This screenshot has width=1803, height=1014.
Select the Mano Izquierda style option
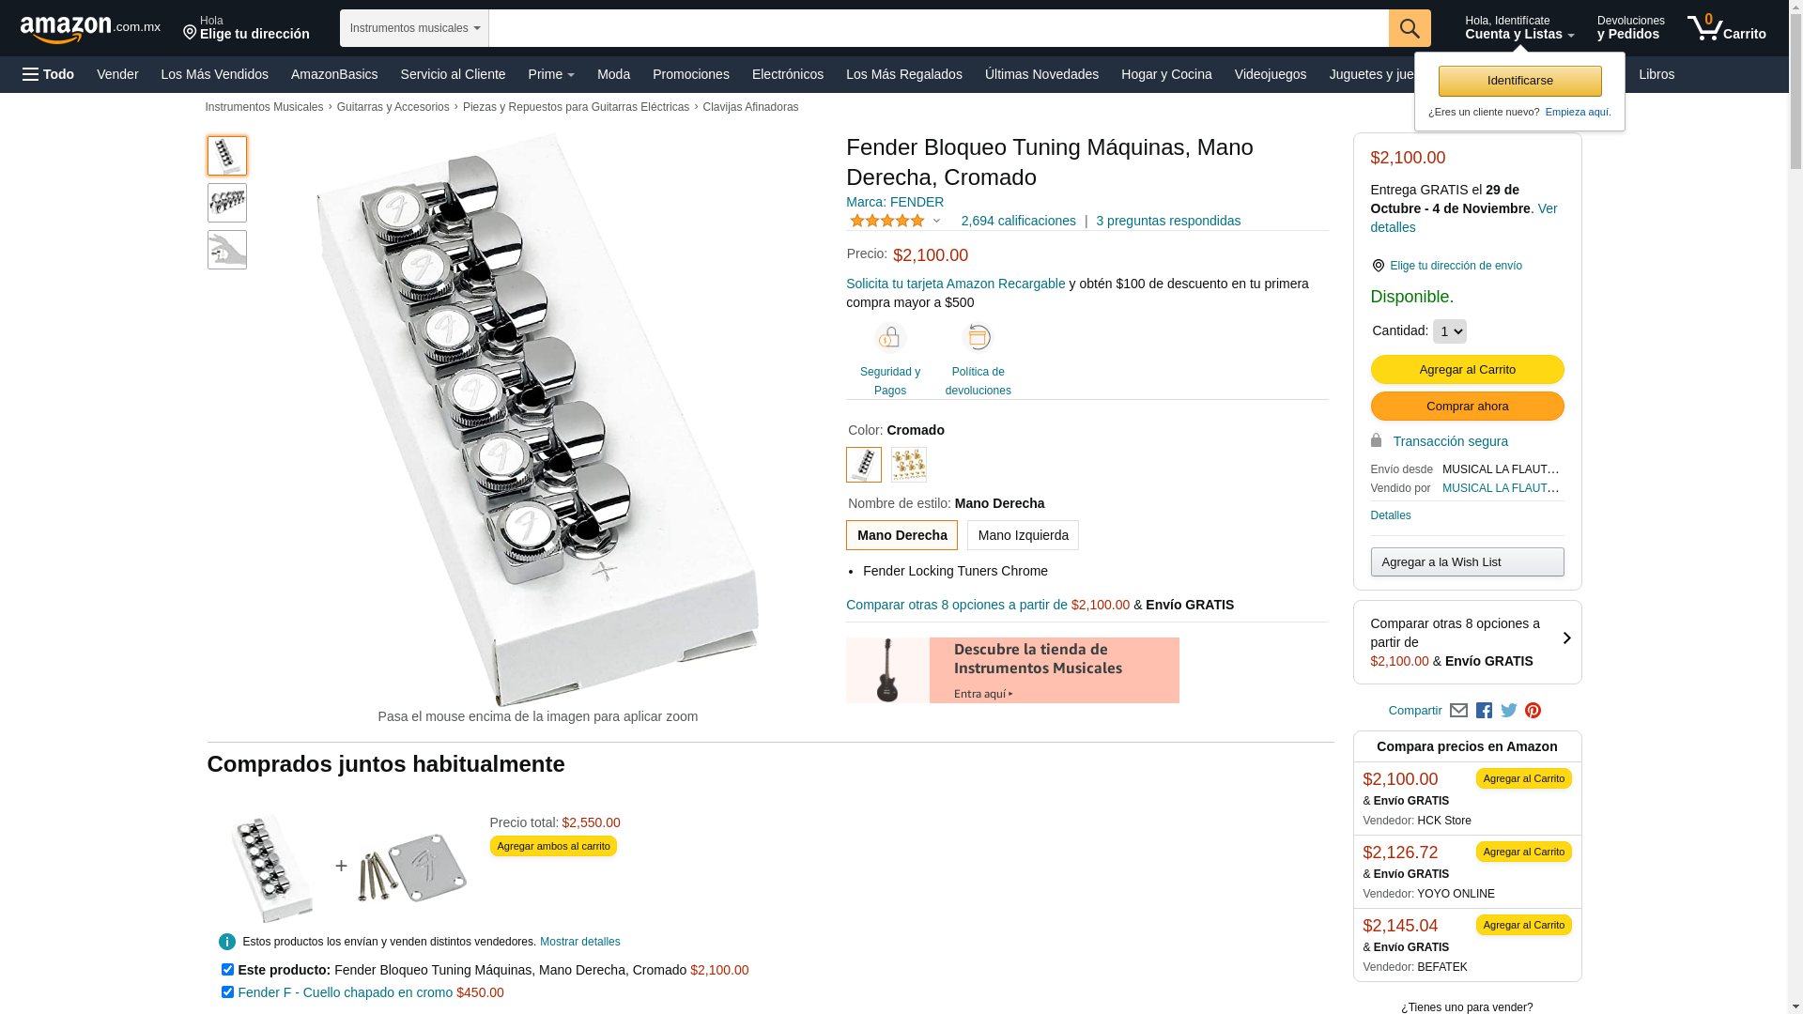1023,535
